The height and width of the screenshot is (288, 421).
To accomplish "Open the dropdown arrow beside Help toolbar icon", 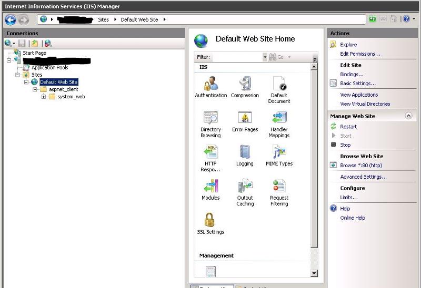I will click(x=414, y=19).
